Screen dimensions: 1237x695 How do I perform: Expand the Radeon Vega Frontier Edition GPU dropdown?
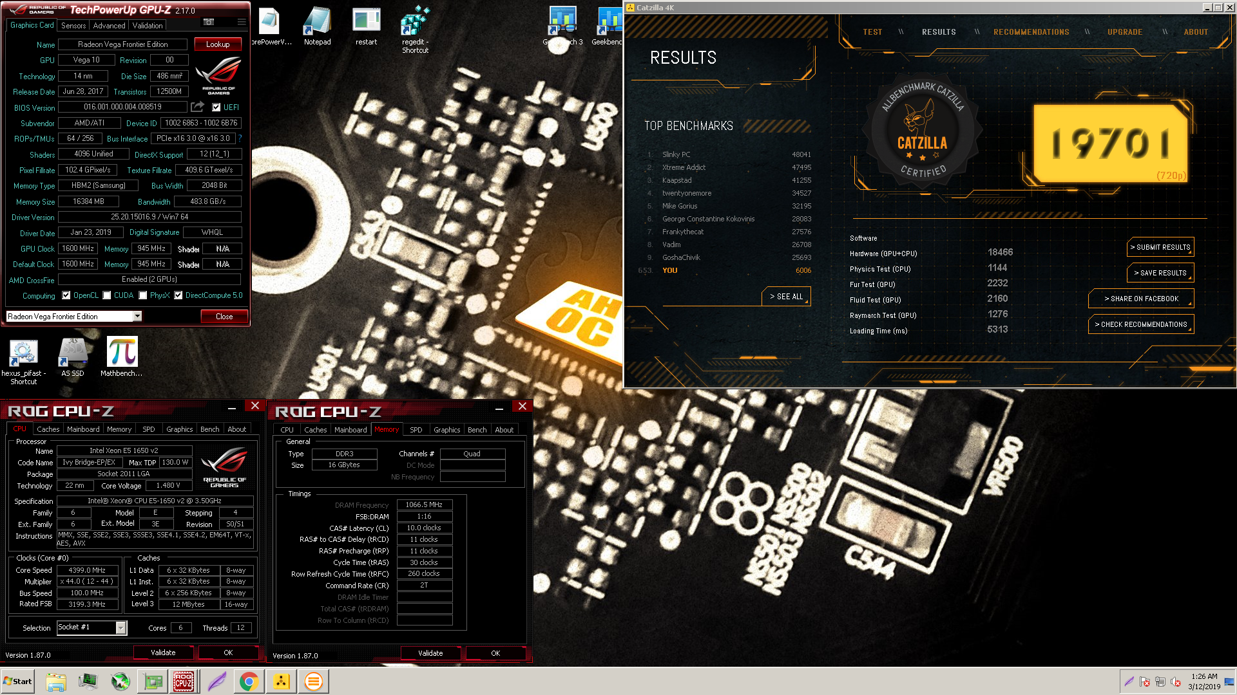[x=137, y=316]
